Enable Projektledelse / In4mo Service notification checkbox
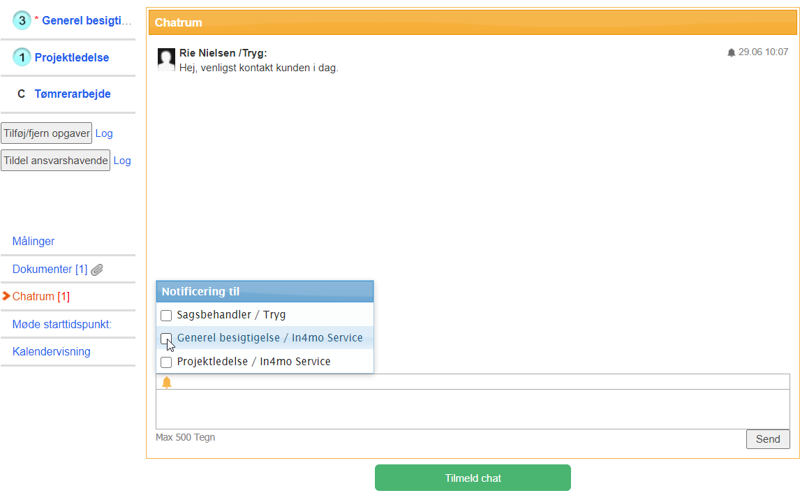 [166, 362]
